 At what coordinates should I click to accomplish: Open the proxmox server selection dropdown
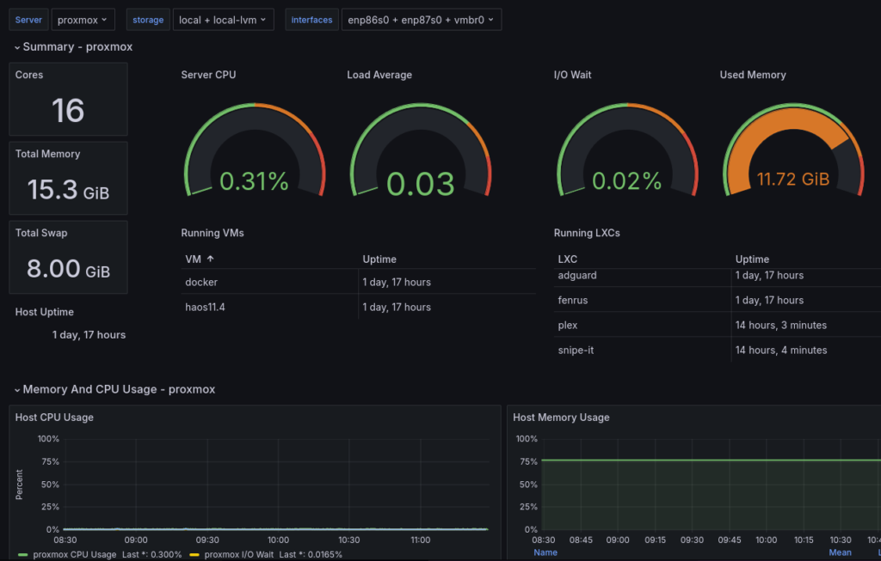(x=83, y=19)
